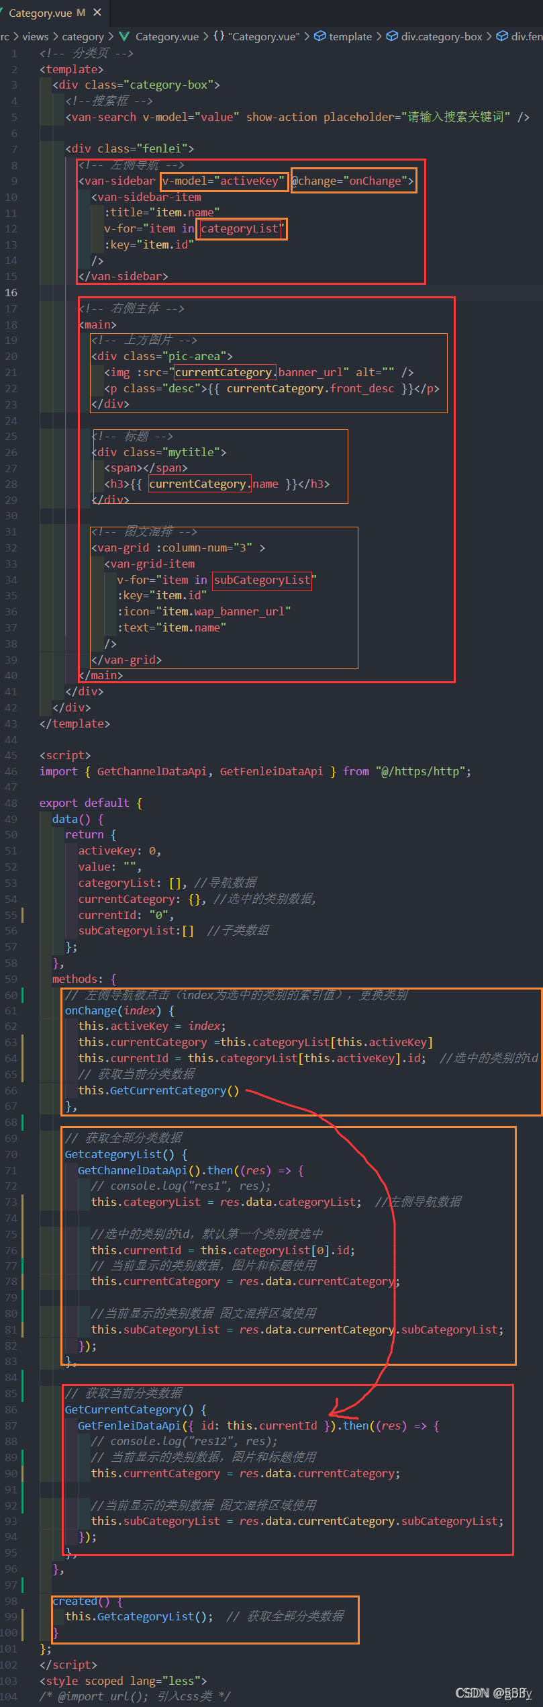Select the Category.vue M tab
This screenshot has width=543, height=1707.
coord(54,12)
